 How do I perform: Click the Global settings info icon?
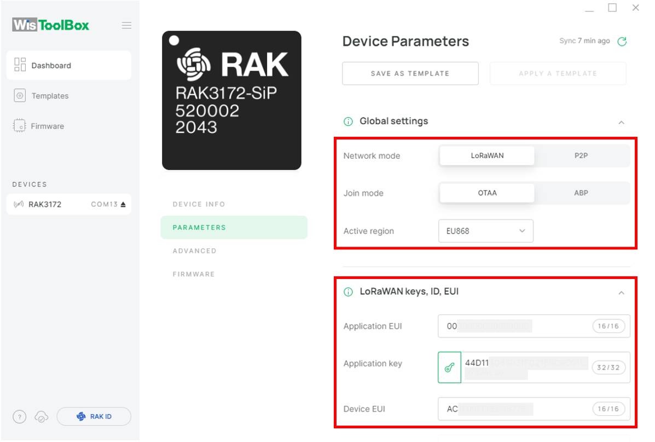coord(348,121)
